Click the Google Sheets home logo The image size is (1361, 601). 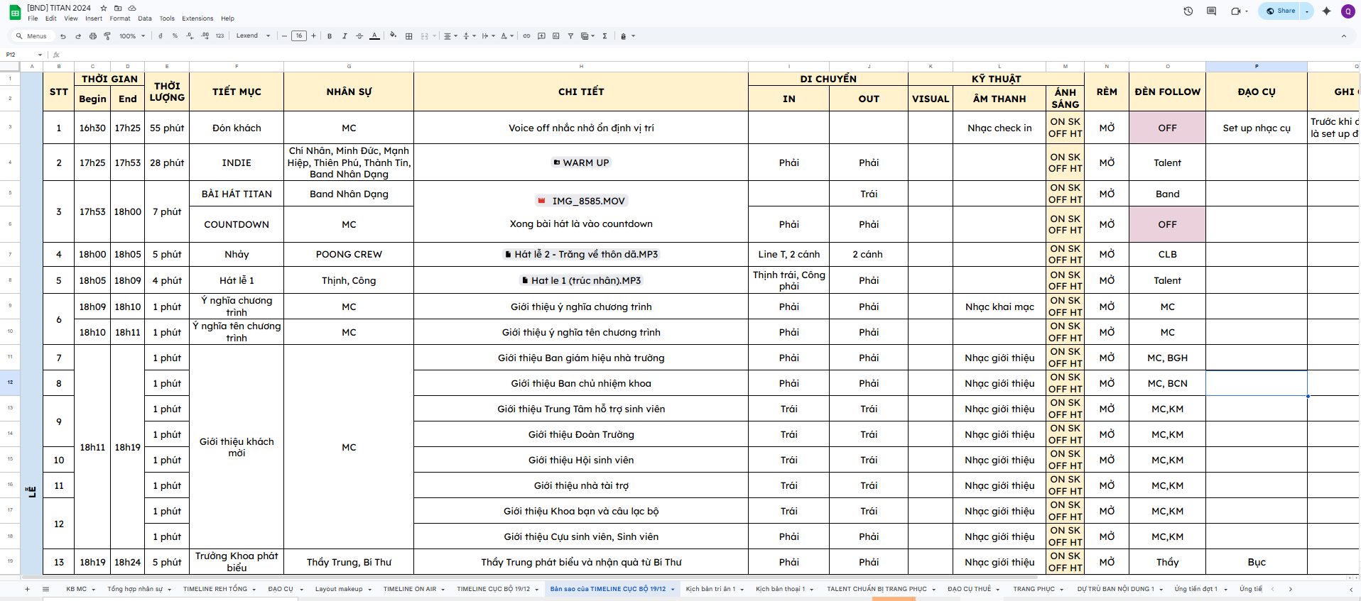point(15,12)
